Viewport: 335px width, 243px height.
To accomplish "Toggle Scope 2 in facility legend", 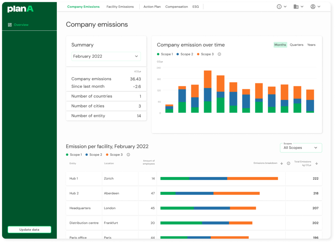I will (x=94, y=155).
